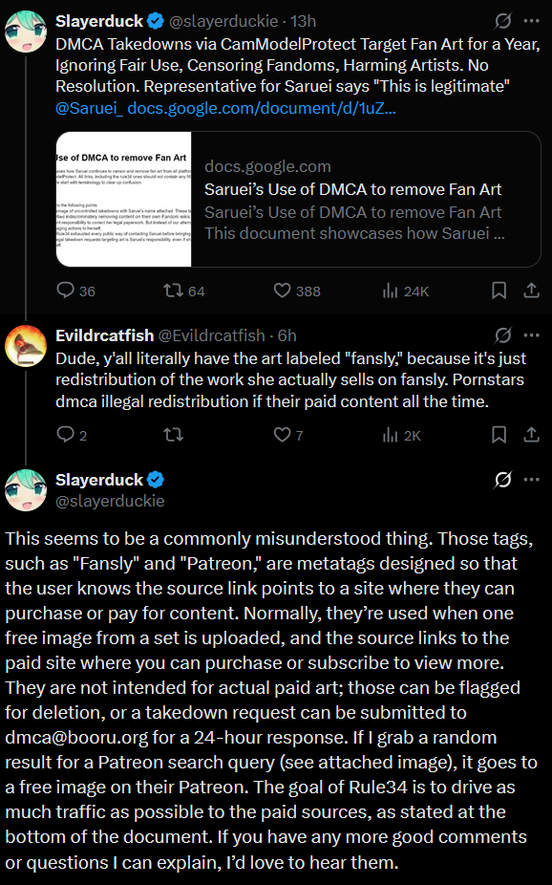Follow the docs.google.com document link

262,108
